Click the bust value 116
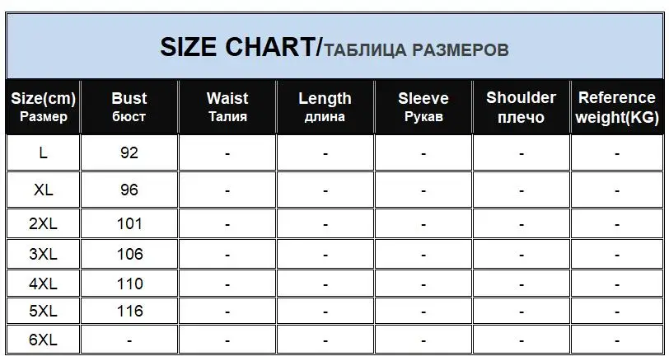The height and width of the screenshot is (361, 669). pos(129,311)
